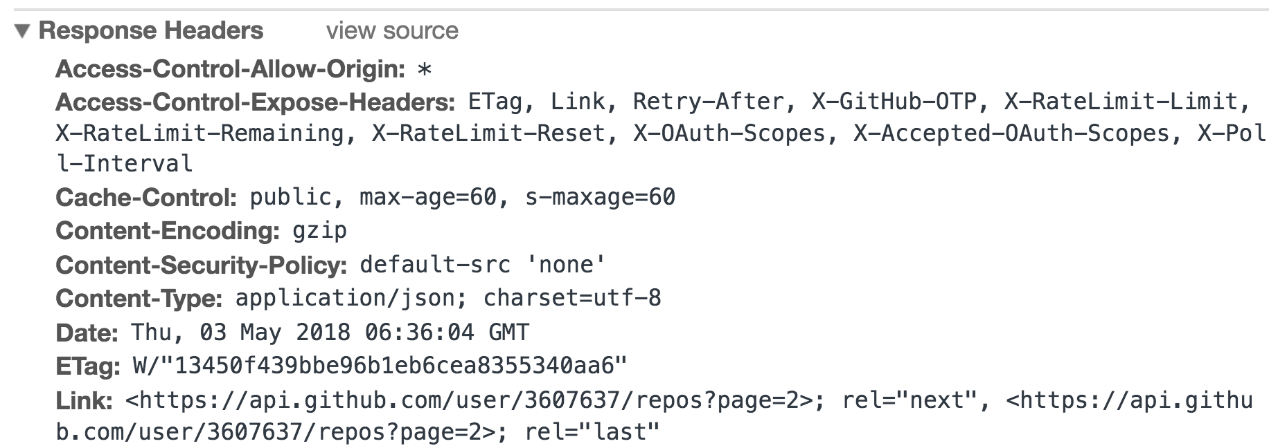Click the Cache-Control header name
This screenshot has width=1269, height=448.
pyautogui.click(x=146, y=198)
